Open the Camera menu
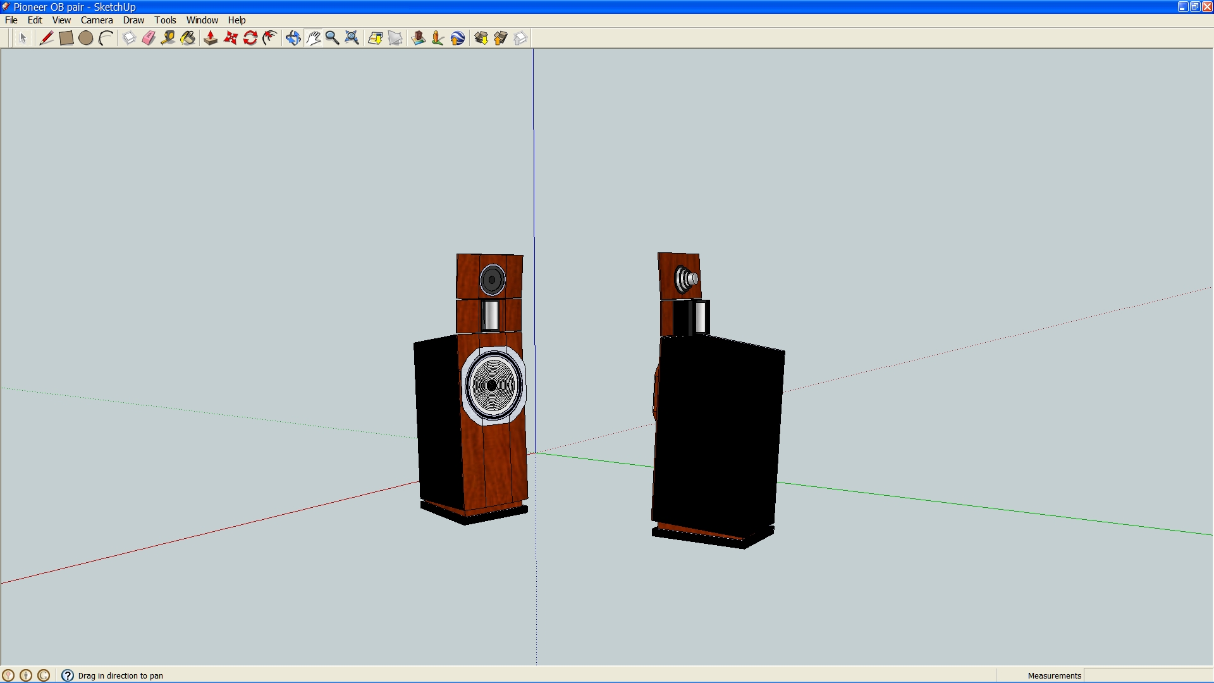Image resolution: width=1214 pixels, height=683 pixels. coord(97,20)
